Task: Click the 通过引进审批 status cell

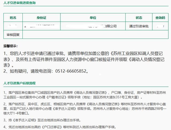Action: [x=139, y=26]
